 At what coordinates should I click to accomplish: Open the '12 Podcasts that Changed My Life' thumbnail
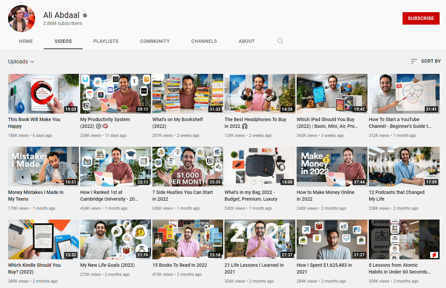point(404,167)
